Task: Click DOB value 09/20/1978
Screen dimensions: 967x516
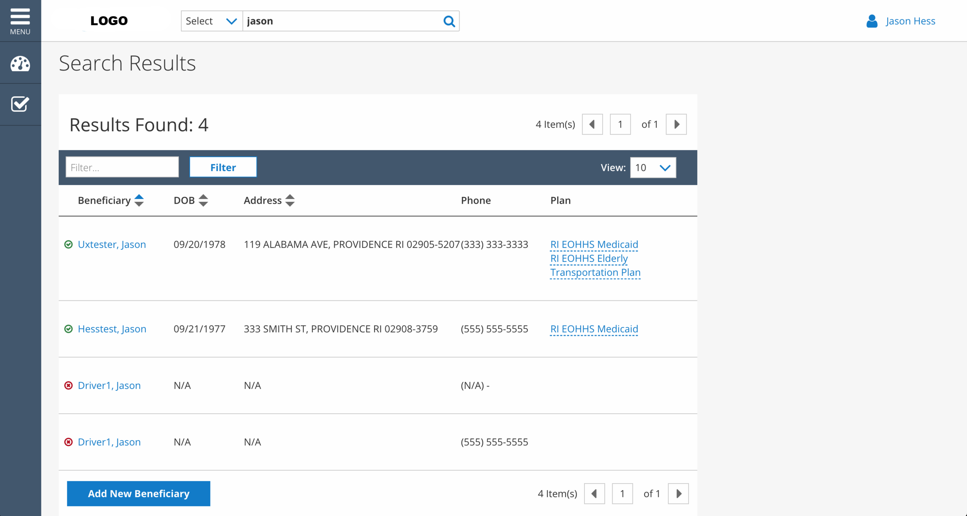Action: tap(200, 244)
